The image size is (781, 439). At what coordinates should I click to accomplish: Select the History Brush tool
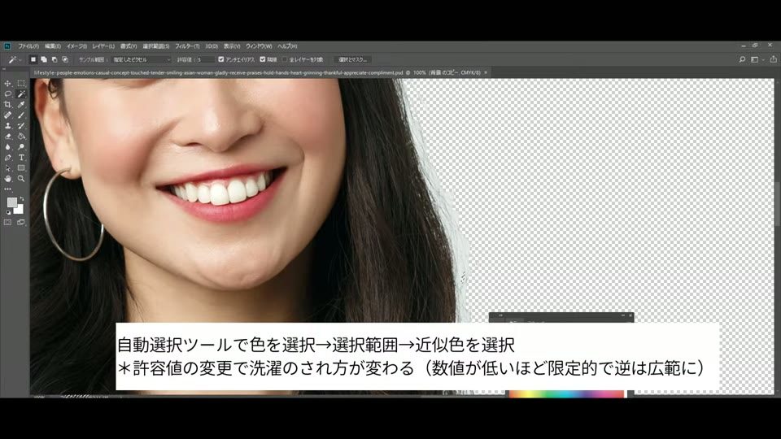coord(21,126)
